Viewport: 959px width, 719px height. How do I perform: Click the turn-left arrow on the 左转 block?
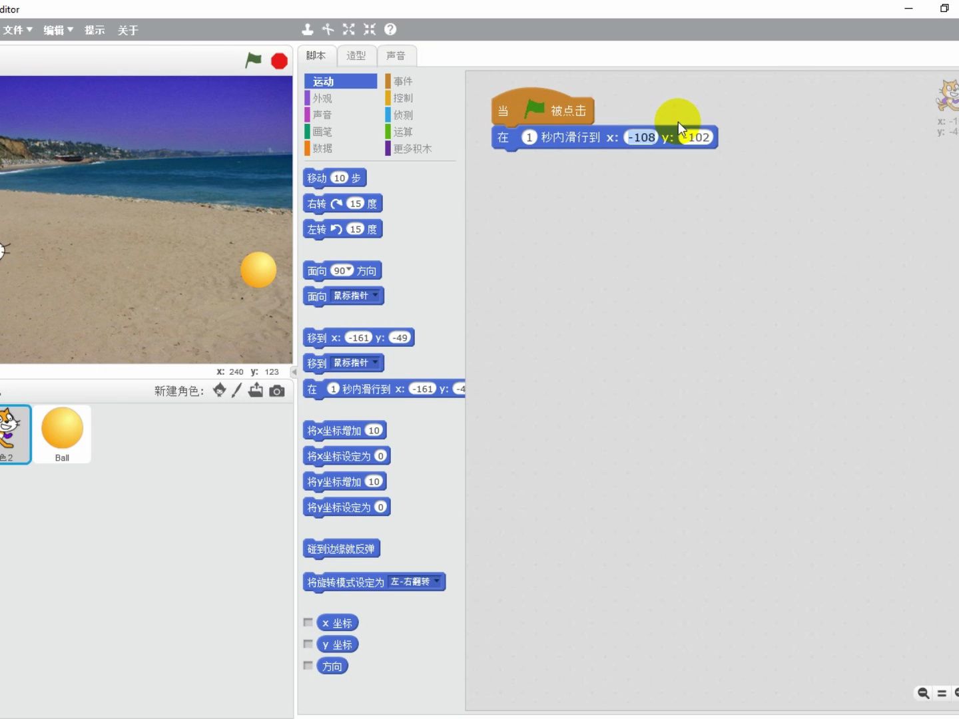337,229
